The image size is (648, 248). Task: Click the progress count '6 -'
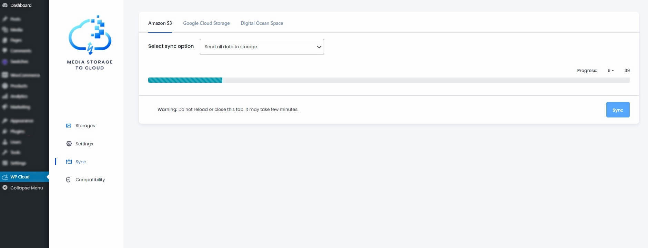[610, 71]
